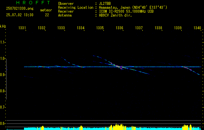Click the 1335 time axis marker
The width and height of the screenshot is (204, 130).
100,28
